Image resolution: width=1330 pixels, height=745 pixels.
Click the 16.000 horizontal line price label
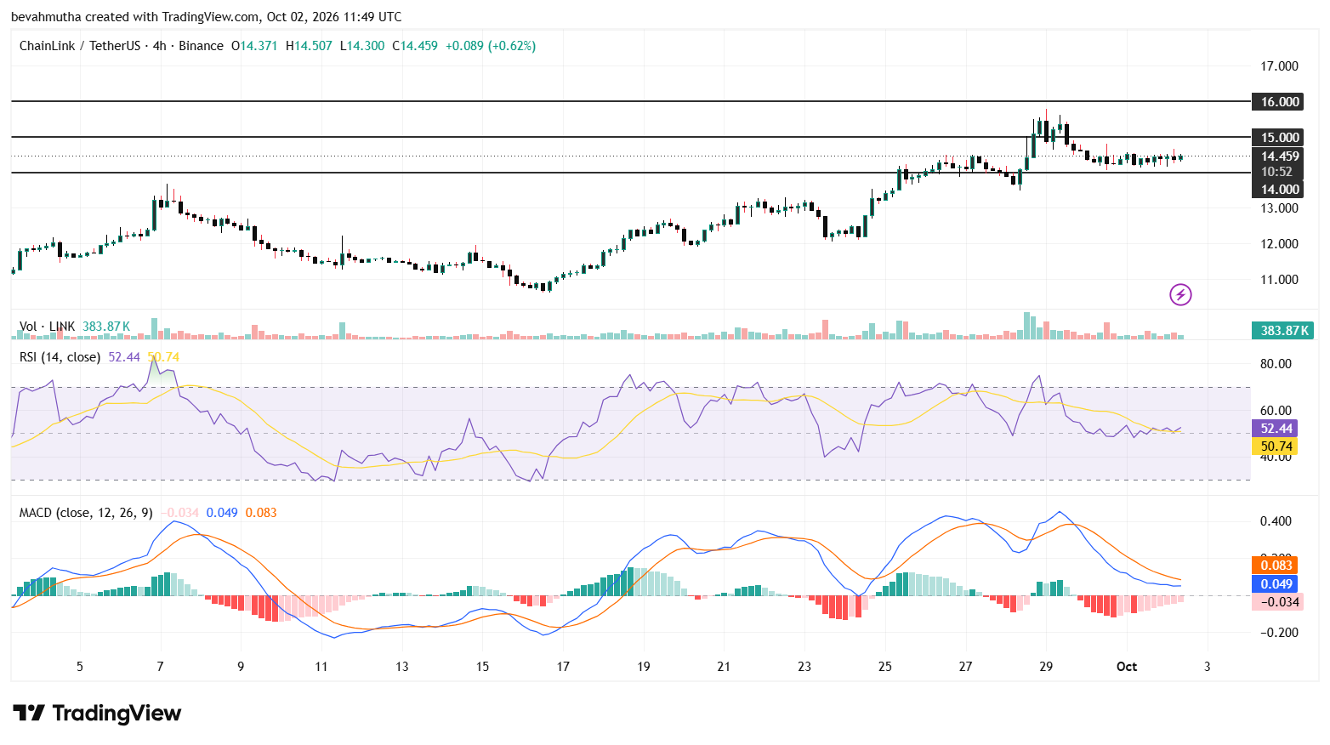(1279, 102)
